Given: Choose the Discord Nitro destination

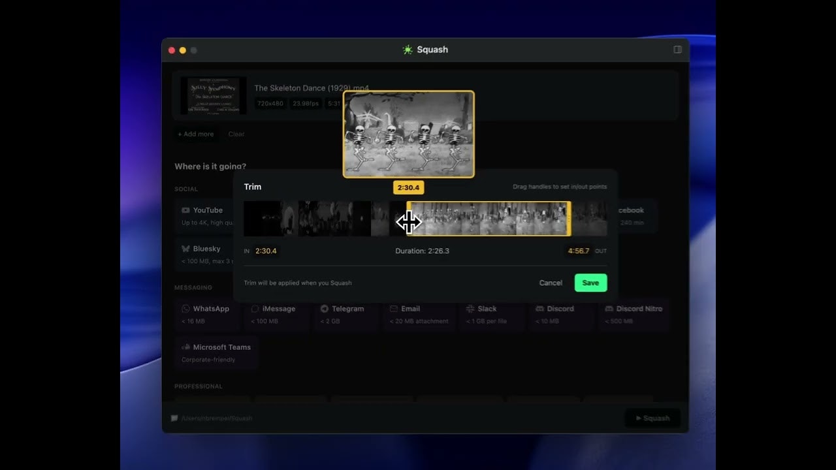Looking at the screenshot, I should pyautogui.click(x=634, y=314).
